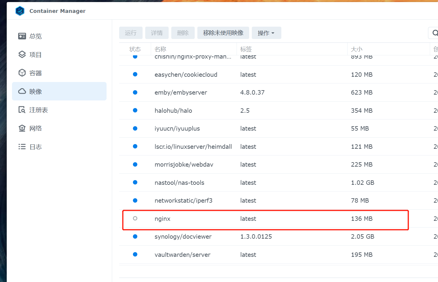The image size is (438, 282).
Task: Click the 1.02 GB size value
Action: click(x=363, y=183)
